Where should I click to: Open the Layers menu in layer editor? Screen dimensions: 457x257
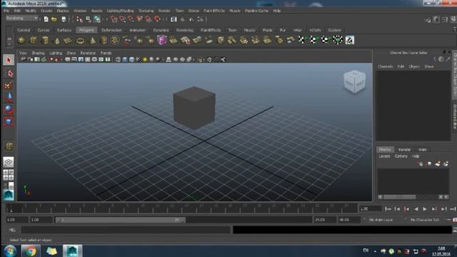coord(384,156)
